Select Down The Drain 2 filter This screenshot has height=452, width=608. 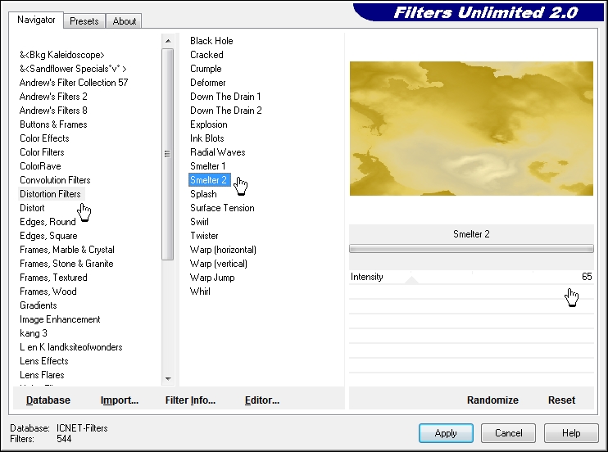pyautogui.click(x=225, y=111)
